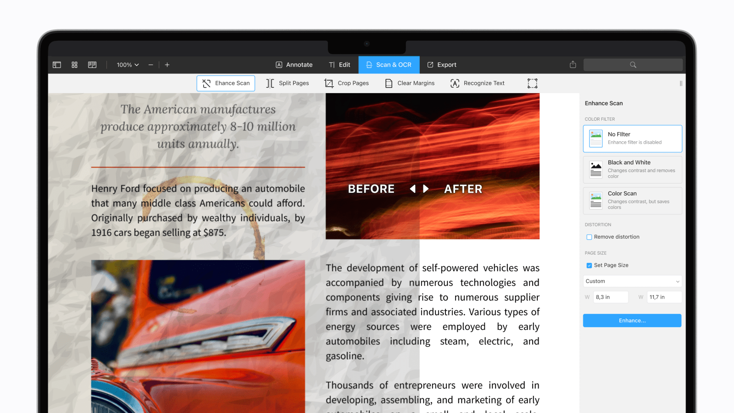Toggle the sidebar panel visibility
This screenshot has height=413, width=734.
56,65
